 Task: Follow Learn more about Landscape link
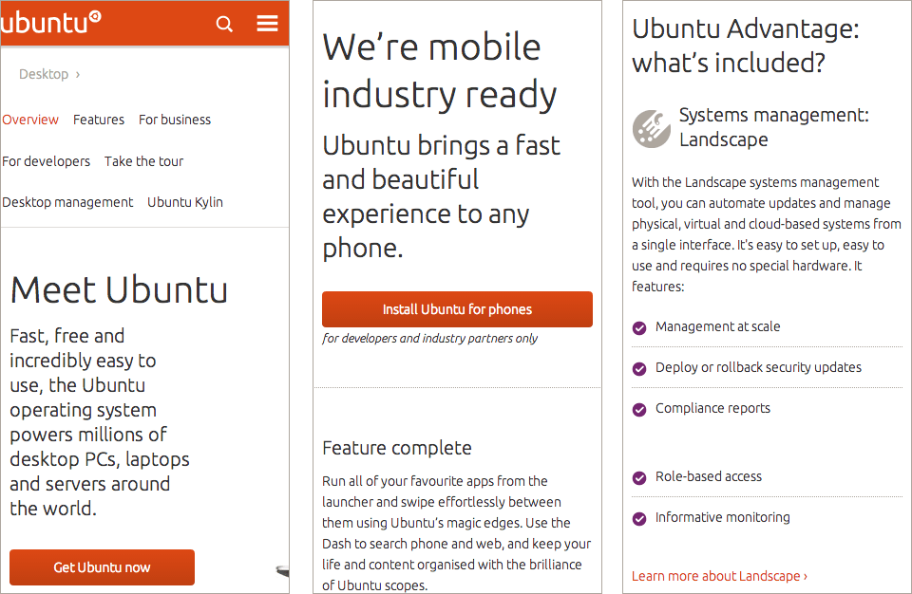coord(719,576)
